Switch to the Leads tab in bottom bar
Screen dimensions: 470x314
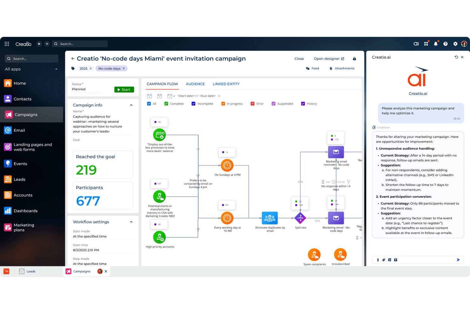[27, 271]
